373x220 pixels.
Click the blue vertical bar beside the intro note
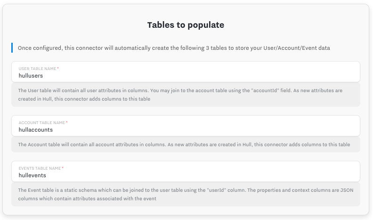click(12, 47)
